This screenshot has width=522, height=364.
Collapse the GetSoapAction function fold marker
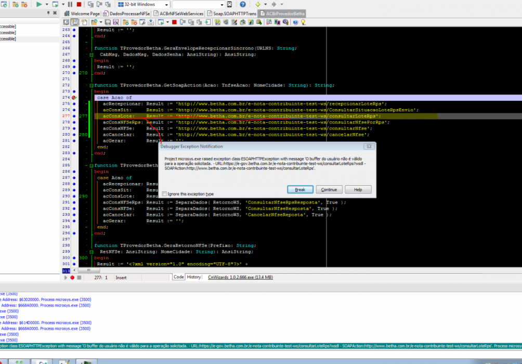[x=91, y=85]
